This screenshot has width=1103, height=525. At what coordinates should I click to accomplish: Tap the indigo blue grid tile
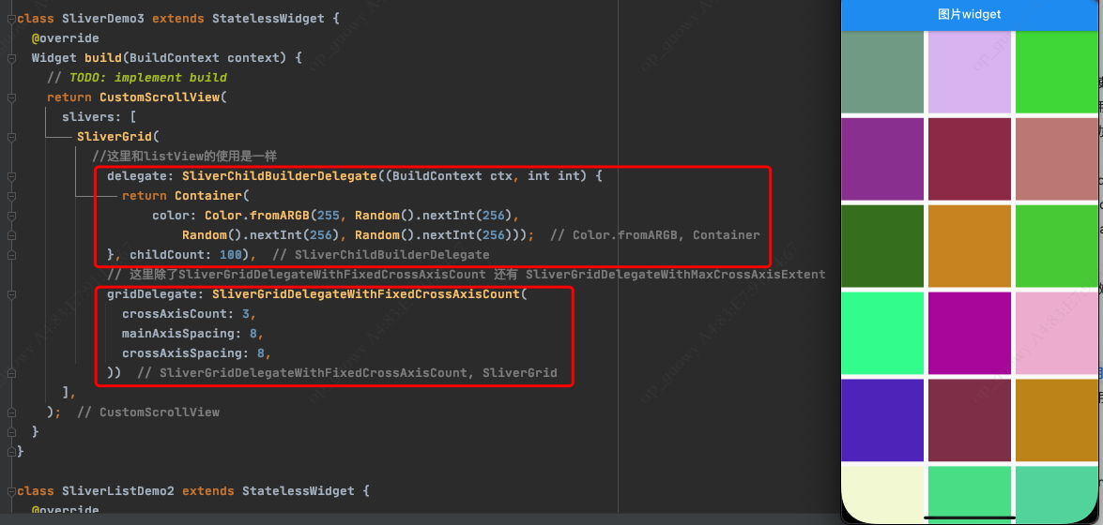(x=881, y=420)
